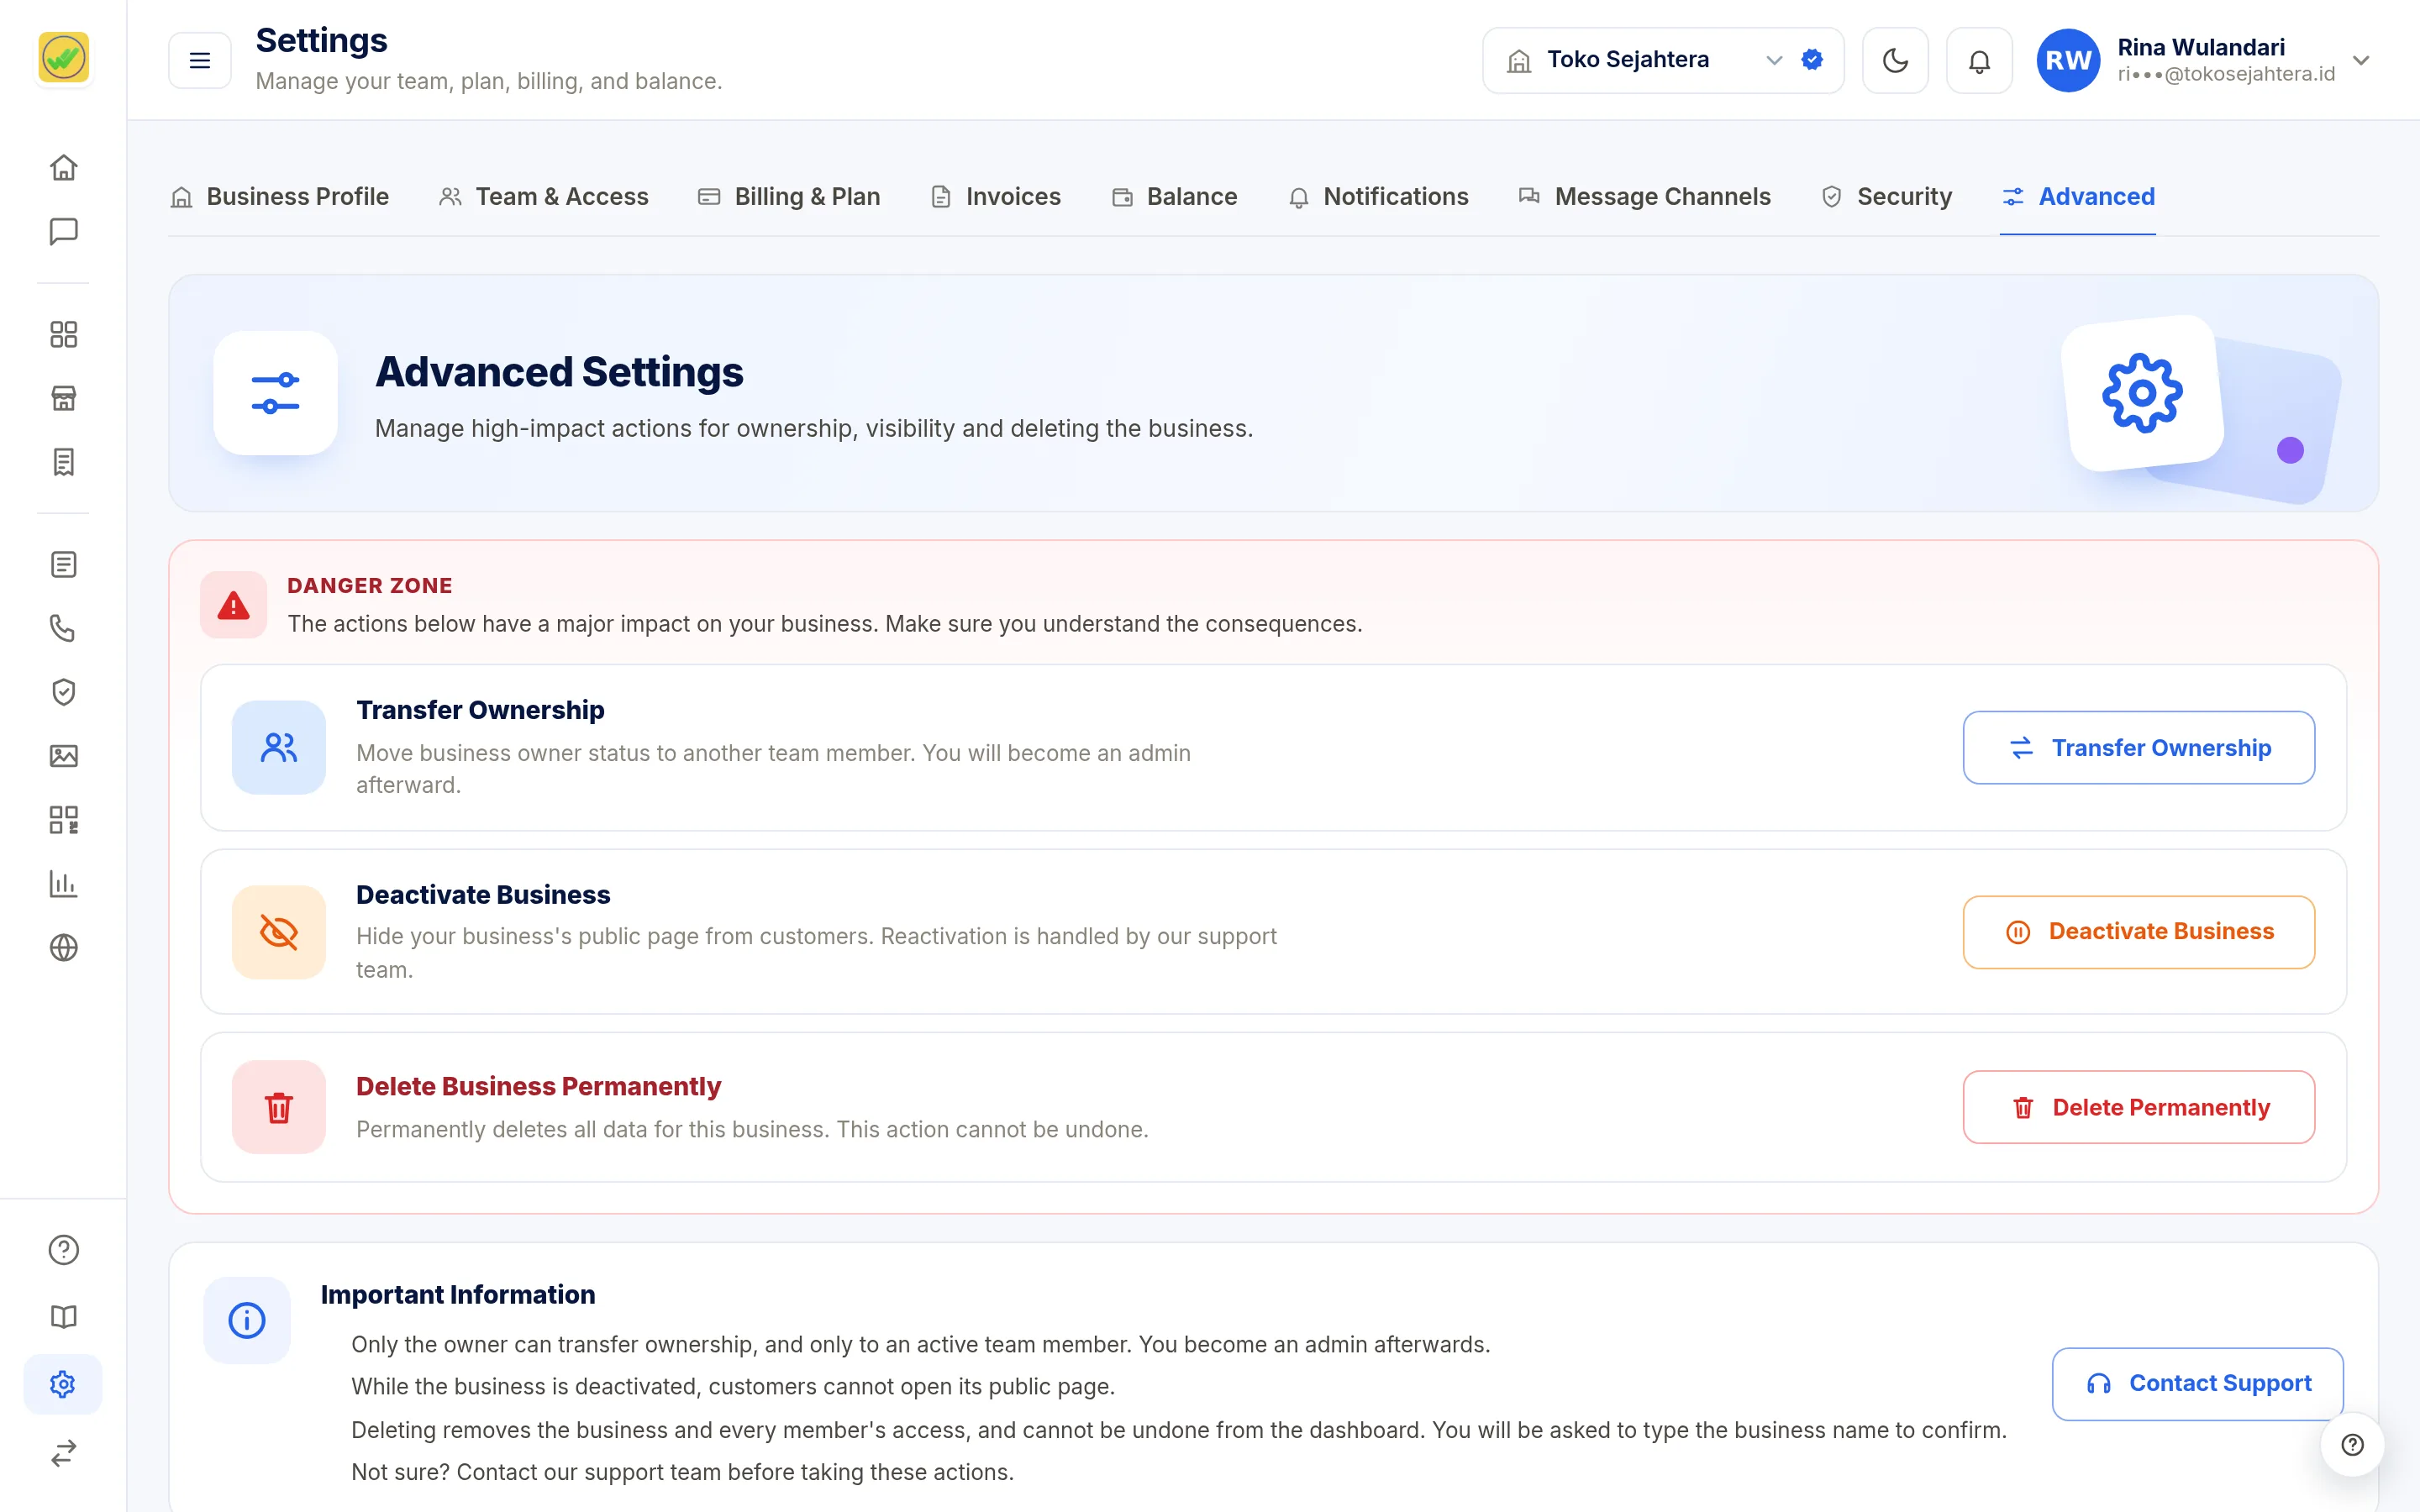2420x1512 pixels.
Task: Toggle dark mode moon icon
Action: tap(1895, 60)
